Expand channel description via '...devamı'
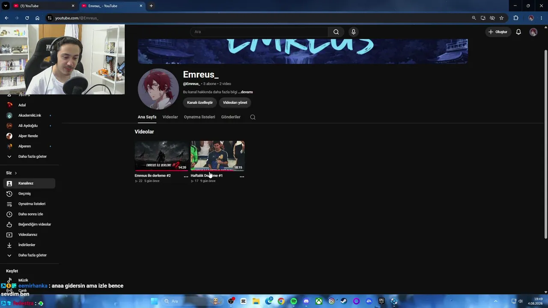The height and width of the screenshot is (308, 548). [245, 92]
